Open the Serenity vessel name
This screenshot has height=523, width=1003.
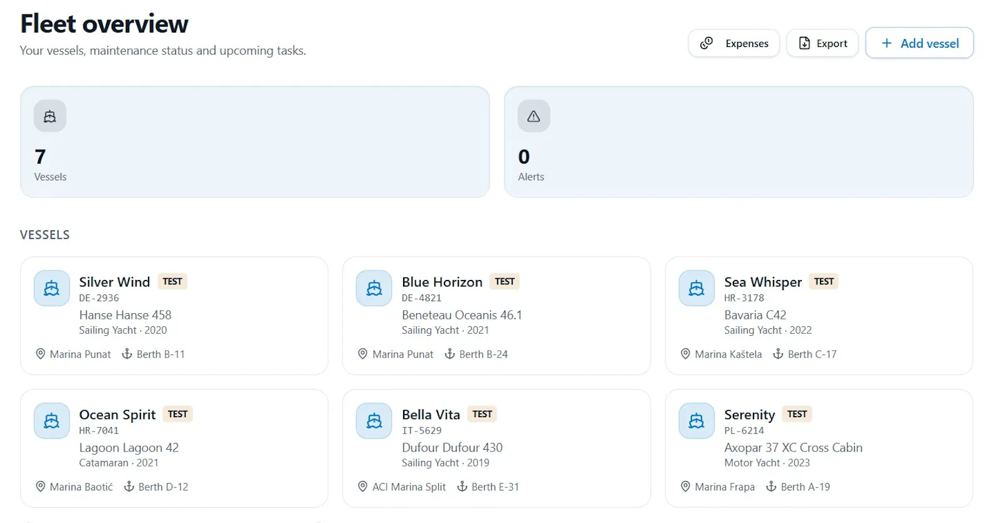pyautogui.click(x=749, y=415)
